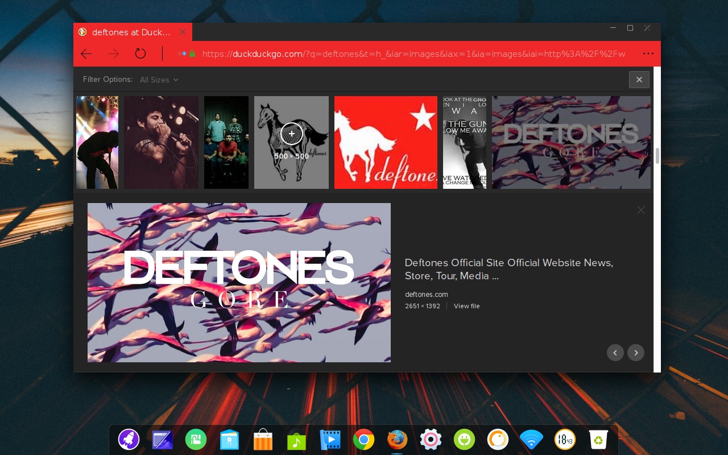Screen dimensions: 728x455
Task: Open the system settings gear icon
Action: click(x=431, y=440)
